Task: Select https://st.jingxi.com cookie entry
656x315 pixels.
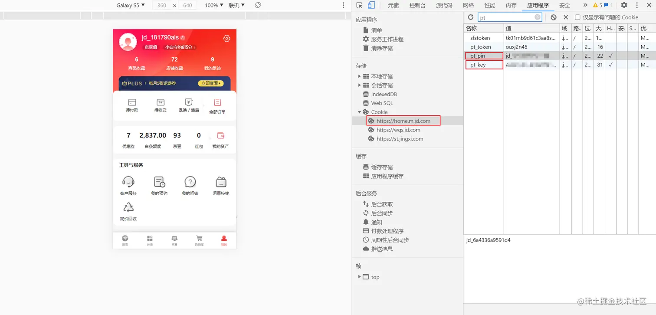Action: click(x=400, y=139)
